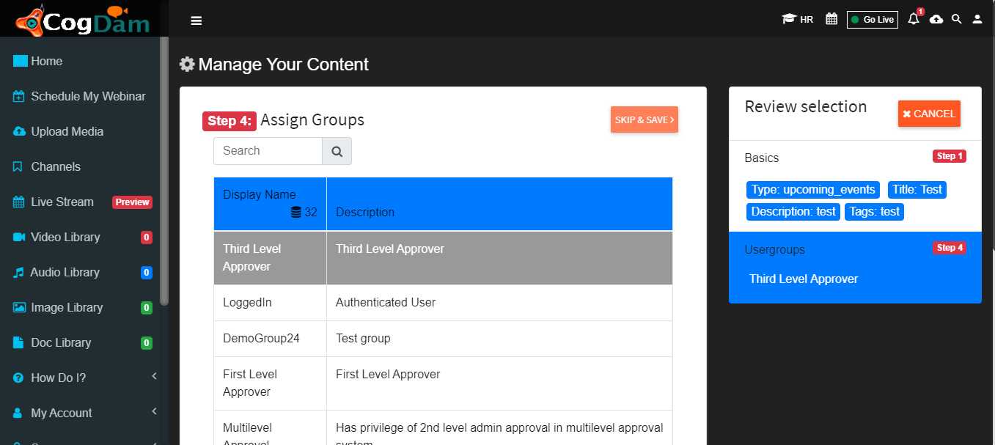Expand the How Do I? menu
This screenshot has width=995, height=445.
click(84, 378)
